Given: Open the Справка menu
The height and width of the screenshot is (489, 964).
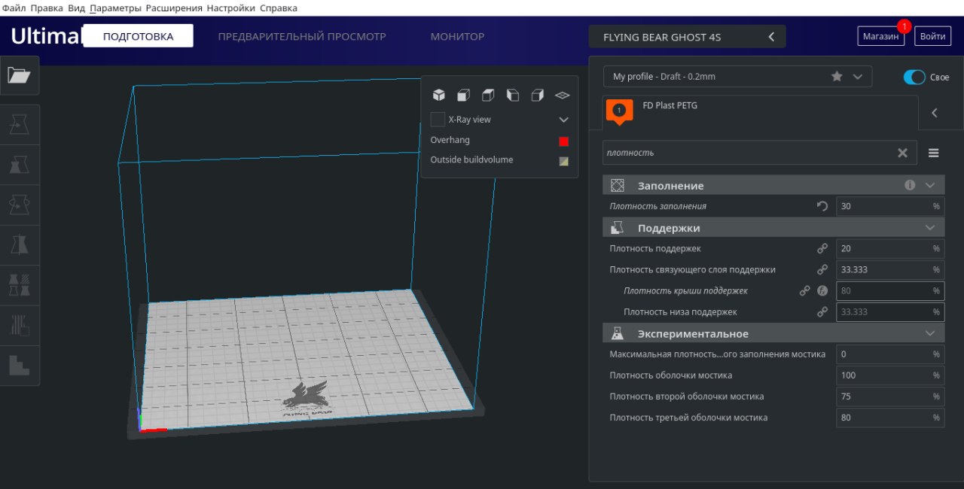Looking at the screenshot, I should [x=279, y=8].
